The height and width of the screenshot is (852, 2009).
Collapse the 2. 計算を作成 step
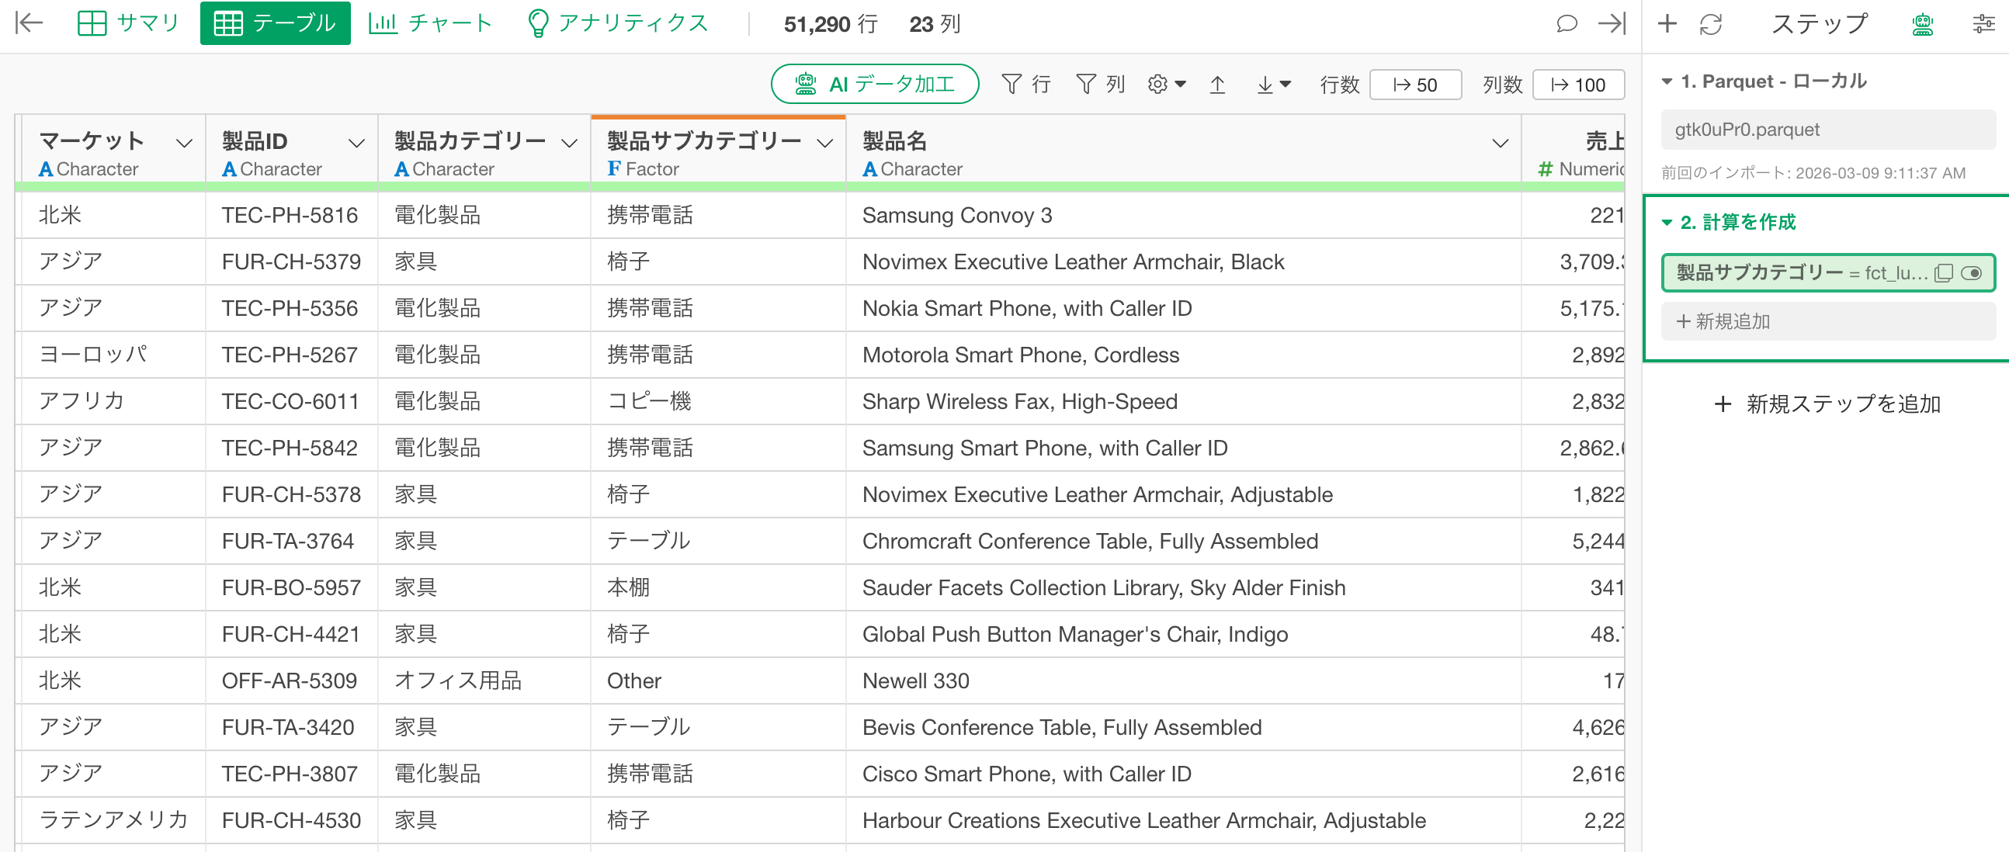point(1667,223)
